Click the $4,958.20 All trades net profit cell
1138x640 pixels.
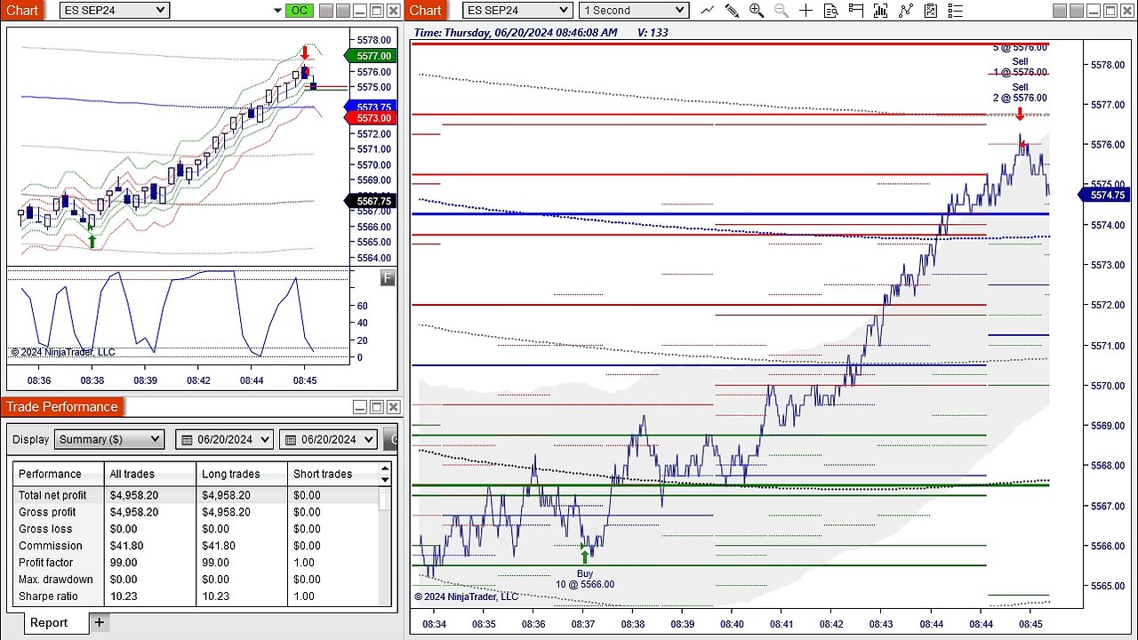tap(134, 495)
